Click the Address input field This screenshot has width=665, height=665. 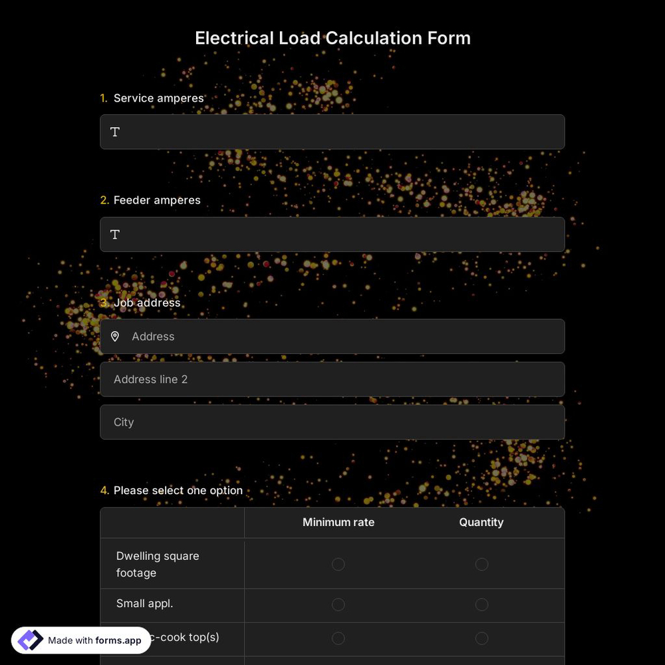point(332,336)
